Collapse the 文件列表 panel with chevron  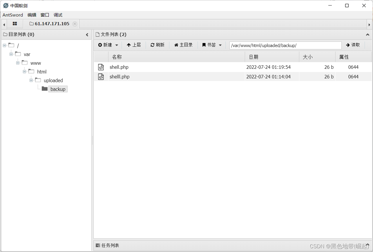tap(368, 35)
